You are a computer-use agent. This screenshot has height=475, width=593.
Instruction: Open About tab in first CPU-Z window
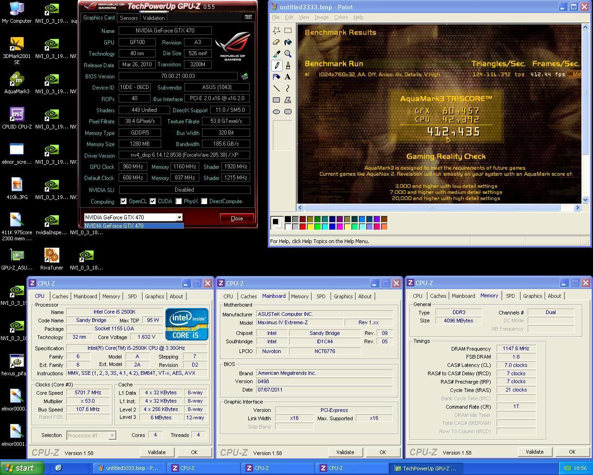(176, 296)
